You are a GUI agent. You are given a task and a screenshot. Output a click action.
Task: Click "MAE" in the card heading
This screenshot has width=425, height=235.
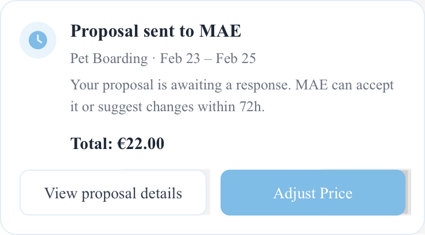pyautogui.click(x=220, y=32)
